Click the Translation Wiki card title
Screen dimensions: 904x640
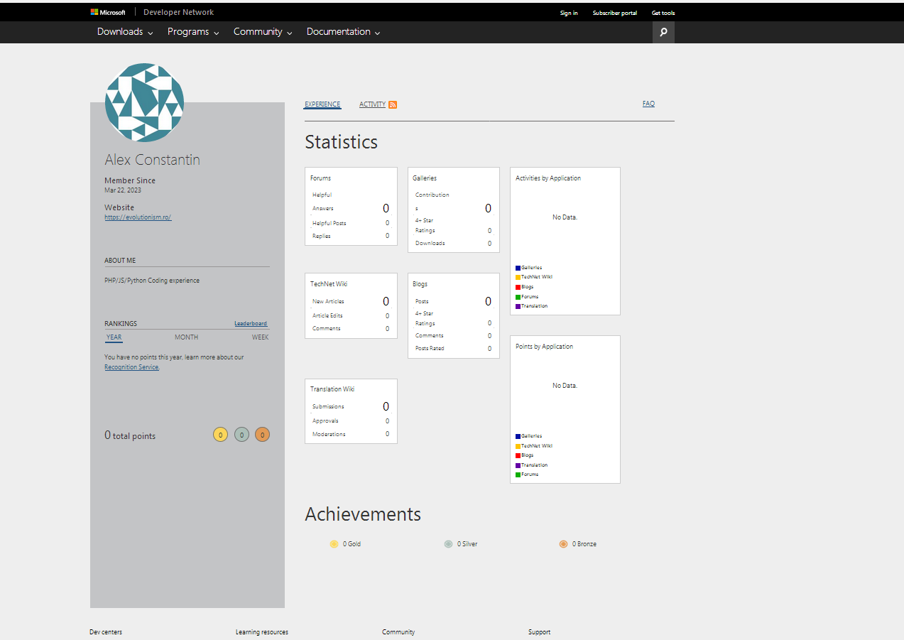pos(332,389)
